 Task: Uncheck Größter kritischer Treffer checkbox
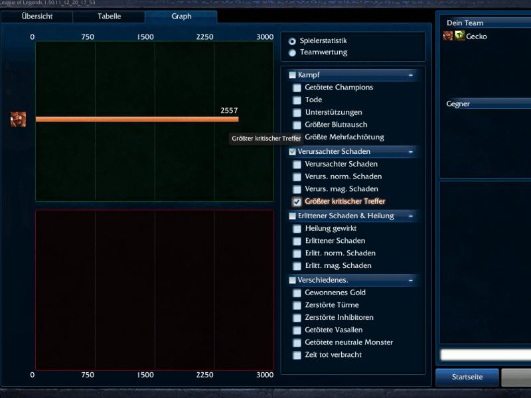[x=297, y=202]
